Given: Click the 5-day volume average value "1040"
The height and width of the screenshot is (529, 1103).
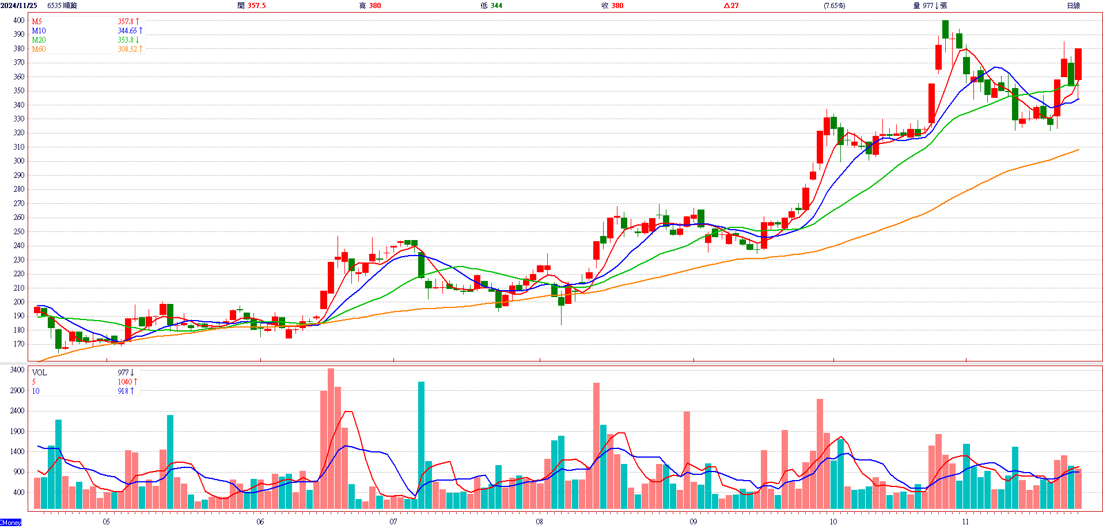Looking at the screenshot, I should click(x=125, y=382).
